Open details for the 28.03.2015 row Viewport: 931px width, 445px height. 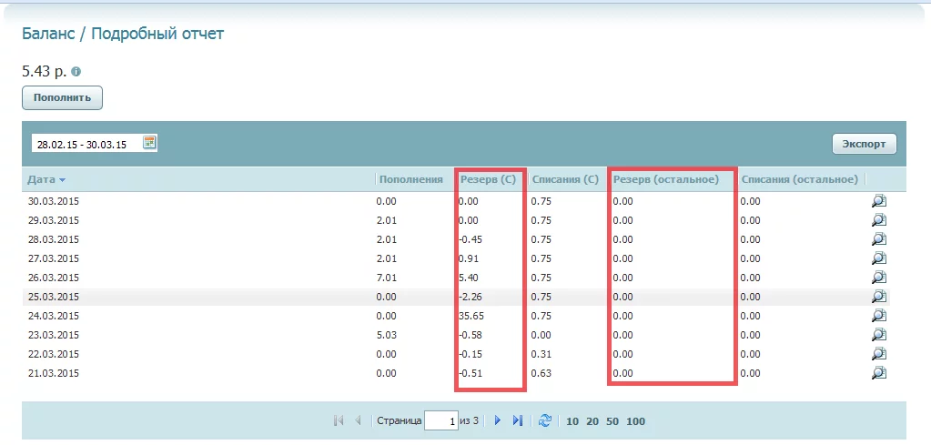(879, 239)
